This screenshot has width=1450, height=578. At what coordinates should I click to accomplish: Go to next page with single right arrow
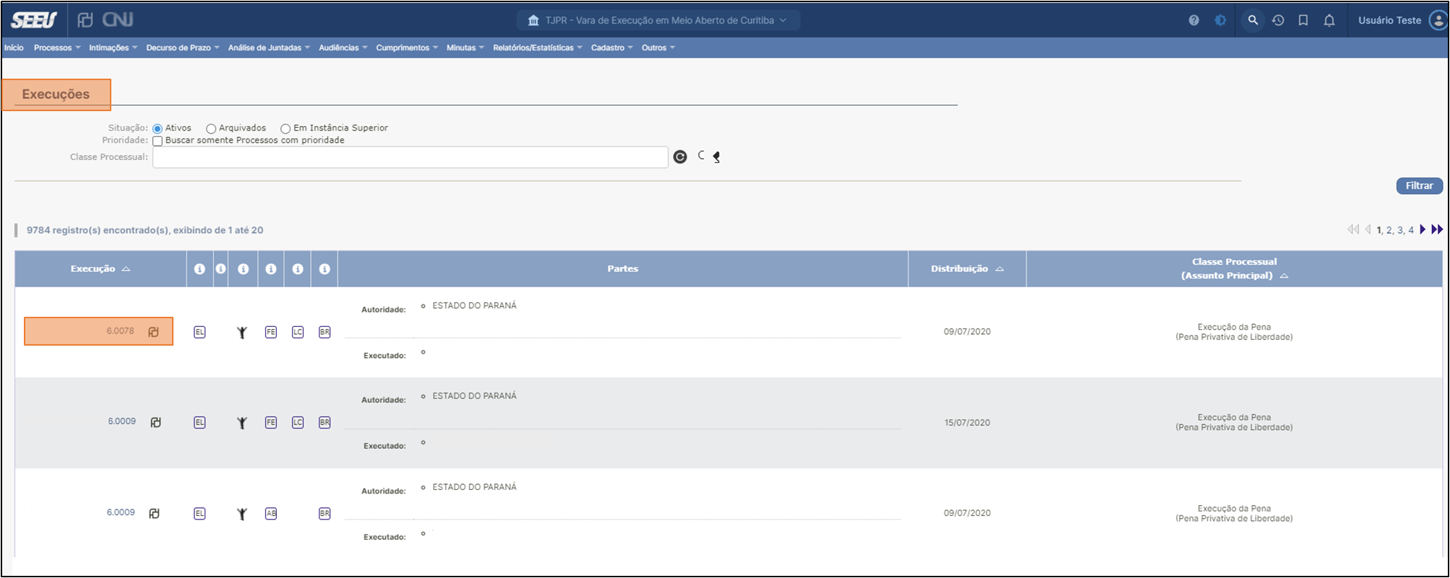point(1423,229)
